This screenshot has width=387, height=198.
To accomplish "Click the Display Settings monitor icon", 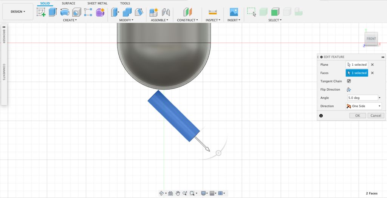I will click(x=203, y=193).
